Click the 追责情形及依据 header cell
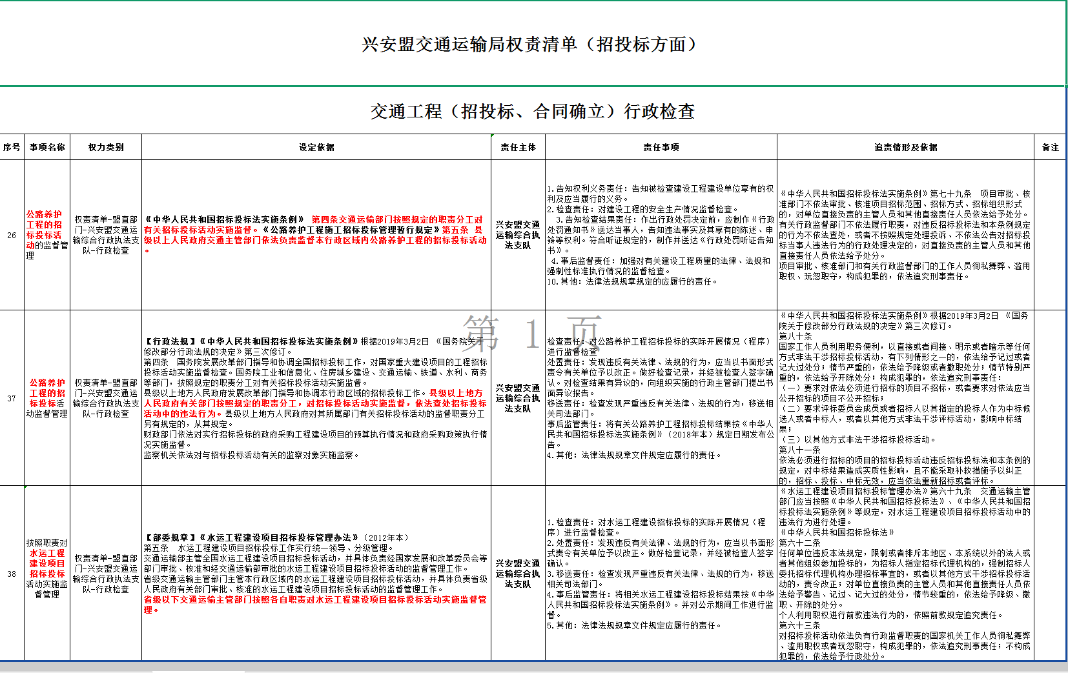 tap(905, 147)
